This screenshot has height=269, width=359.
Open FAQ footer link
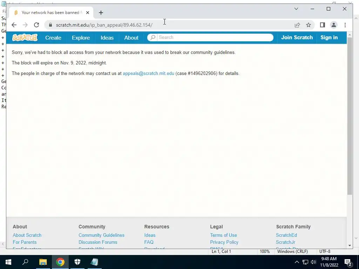point(149,242)
